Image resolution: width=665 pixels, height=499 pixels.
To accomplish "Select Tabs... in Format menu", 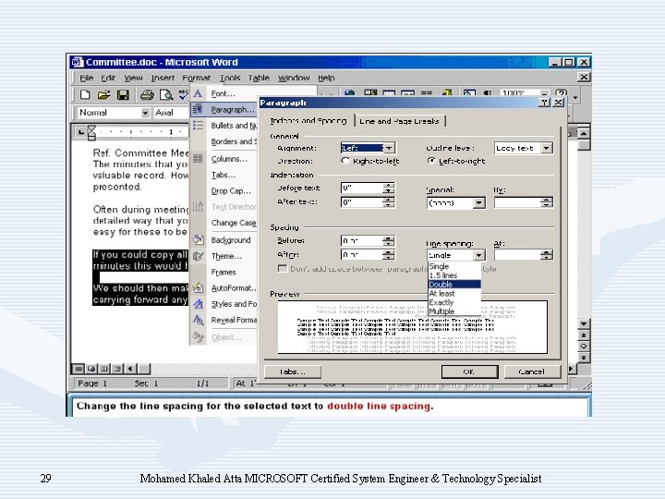I will point(224,175).
